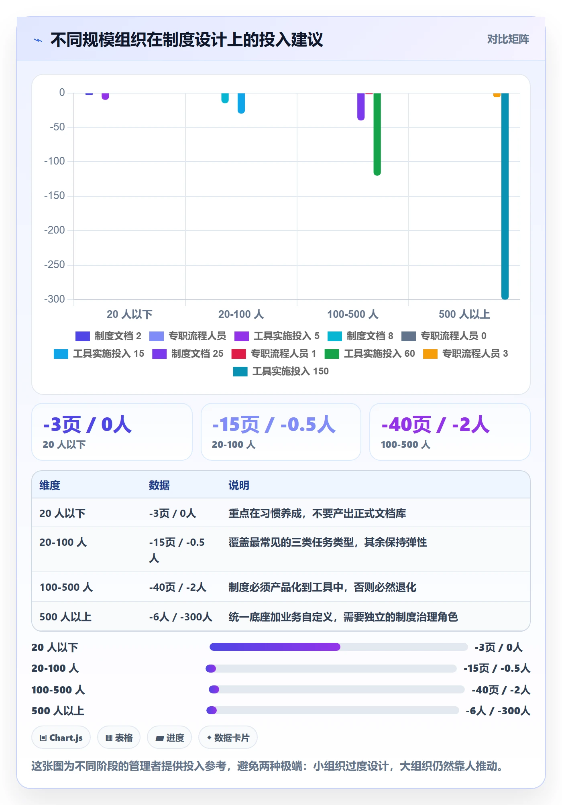Screen dimensions: 562x805
Task: Click the 重点在习惯养成 description cell
Action: [317, 513]
